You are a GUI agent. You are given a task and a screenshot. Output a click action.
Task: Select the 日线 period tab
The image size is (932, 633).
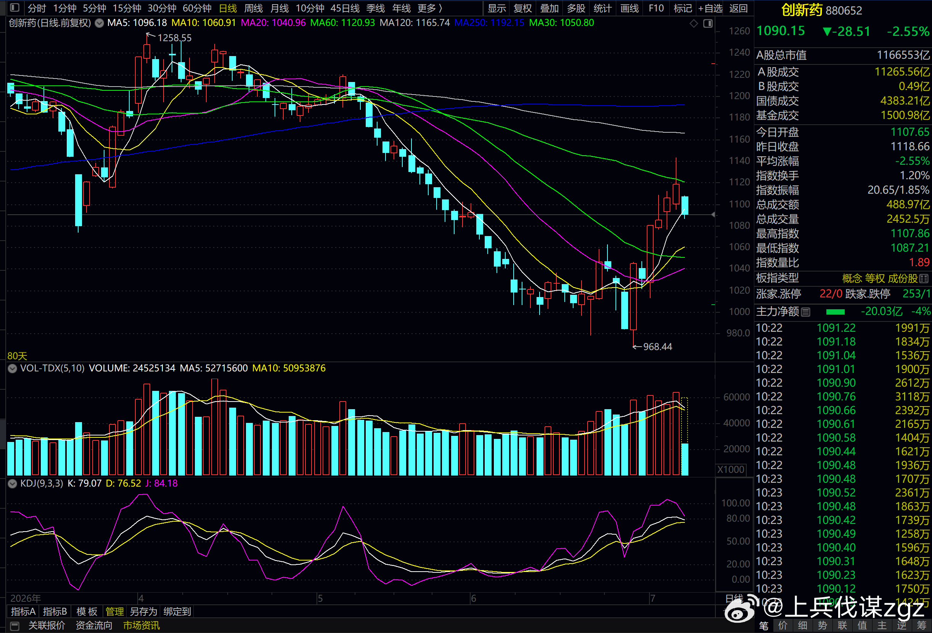[x=228, y=8]
